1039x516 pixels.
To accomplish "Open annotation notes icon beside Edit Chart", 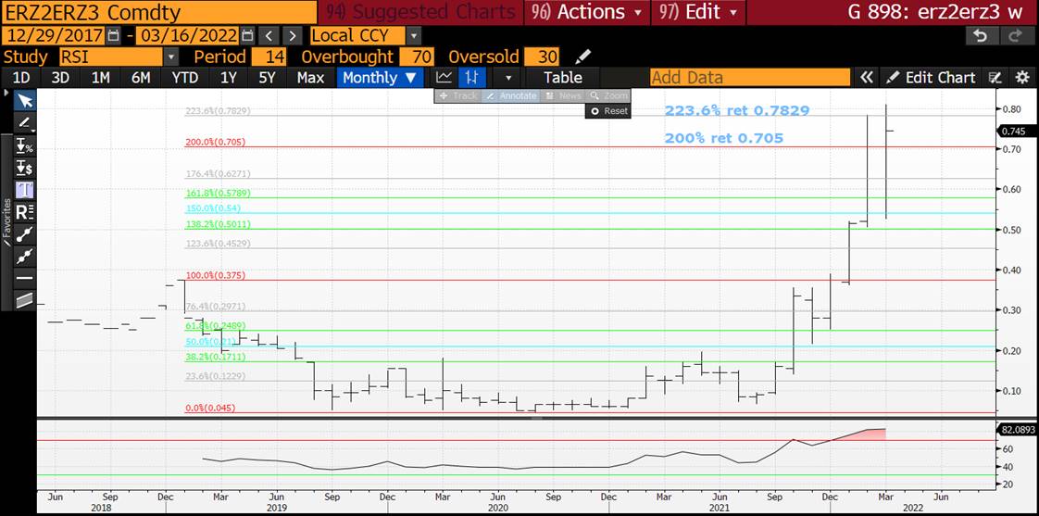I will click(x=995, y=78).
